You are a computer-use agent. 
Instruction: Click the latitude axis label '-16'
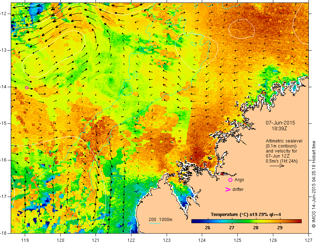tap(4, 160)
